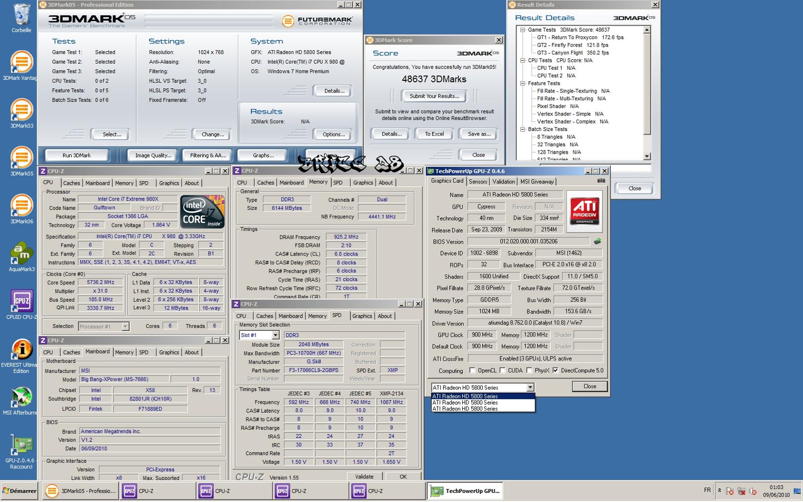
Task: Click Graphs button in 3DMark05
Action: [x=263, y=155]
